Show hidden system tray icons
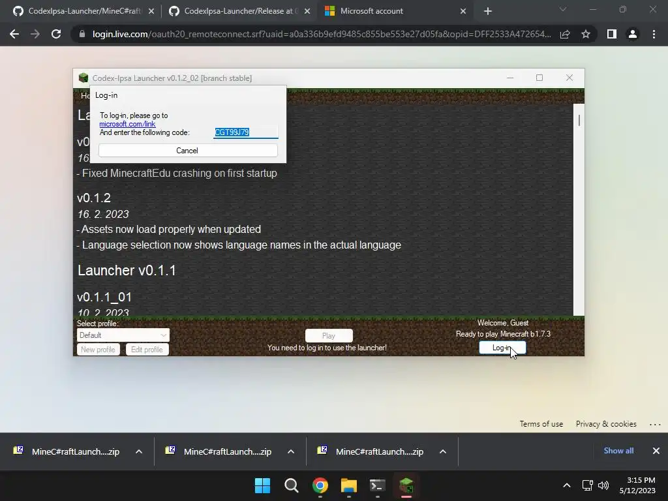 (x=567, y=485)
